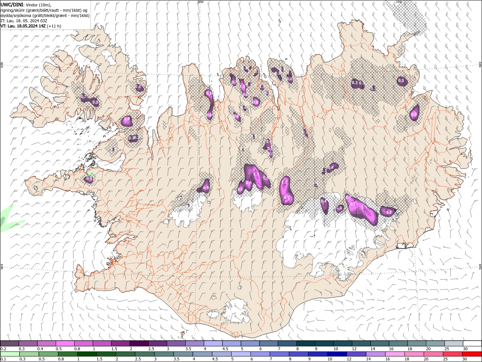Click the UWC/DINI model title
The height and width of the screenshot is (362, 482).
tap(11, 5)
